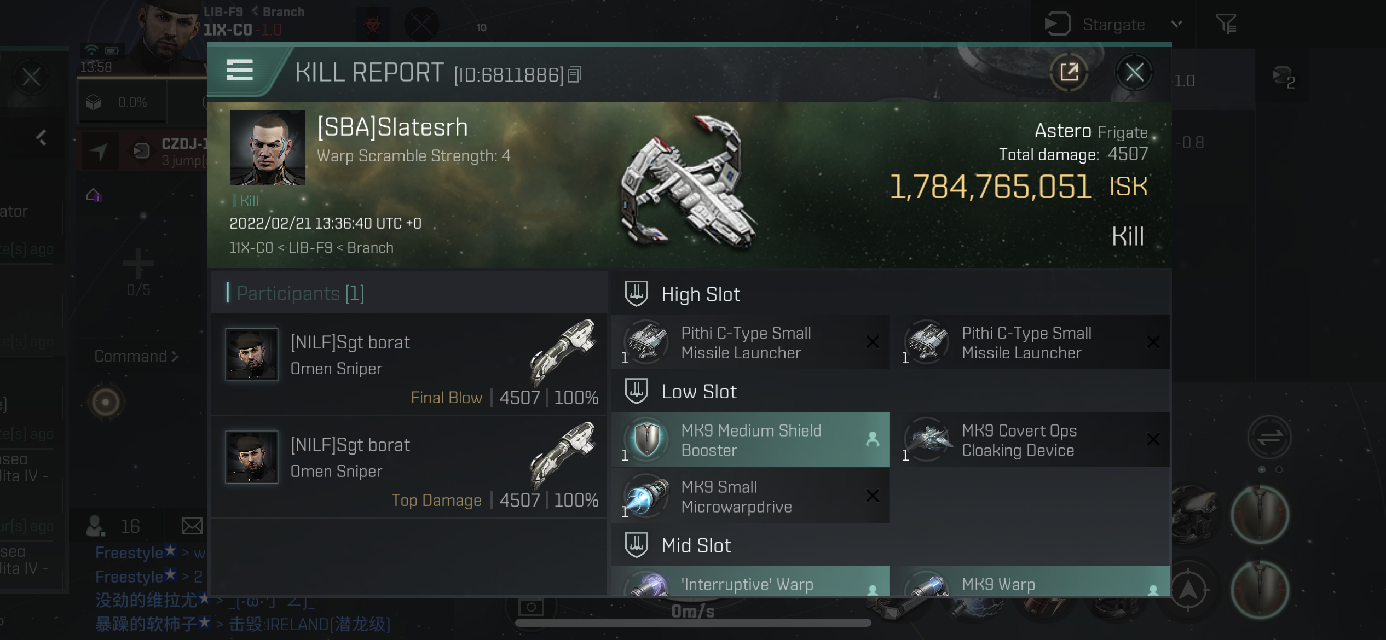1386x640 pixels.
Task: Click the High Slot shield/defense icon
Action: click(x=636, y=294)
